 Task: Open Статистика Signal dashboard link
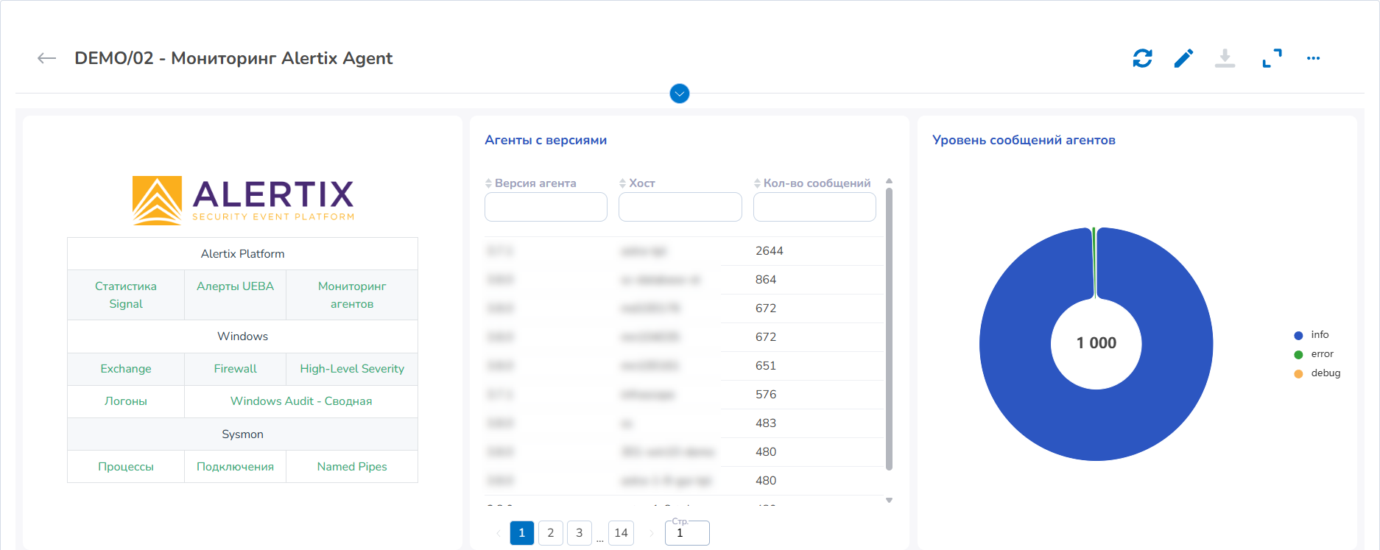(x=126, y=295)
